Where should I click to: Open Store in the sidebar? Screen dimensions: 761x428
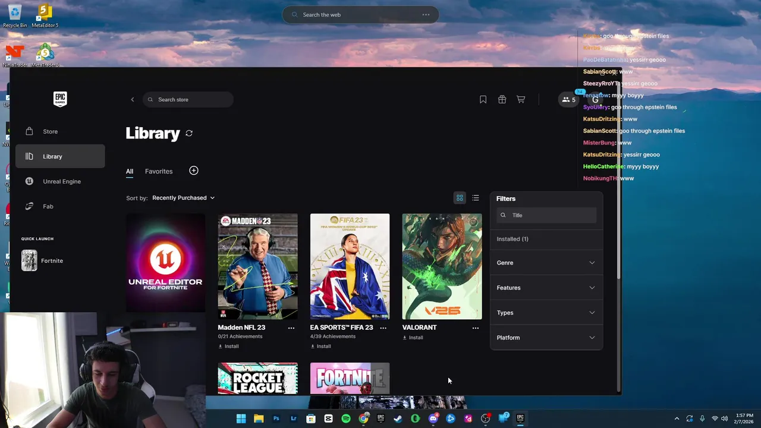[x=60, y=131]
